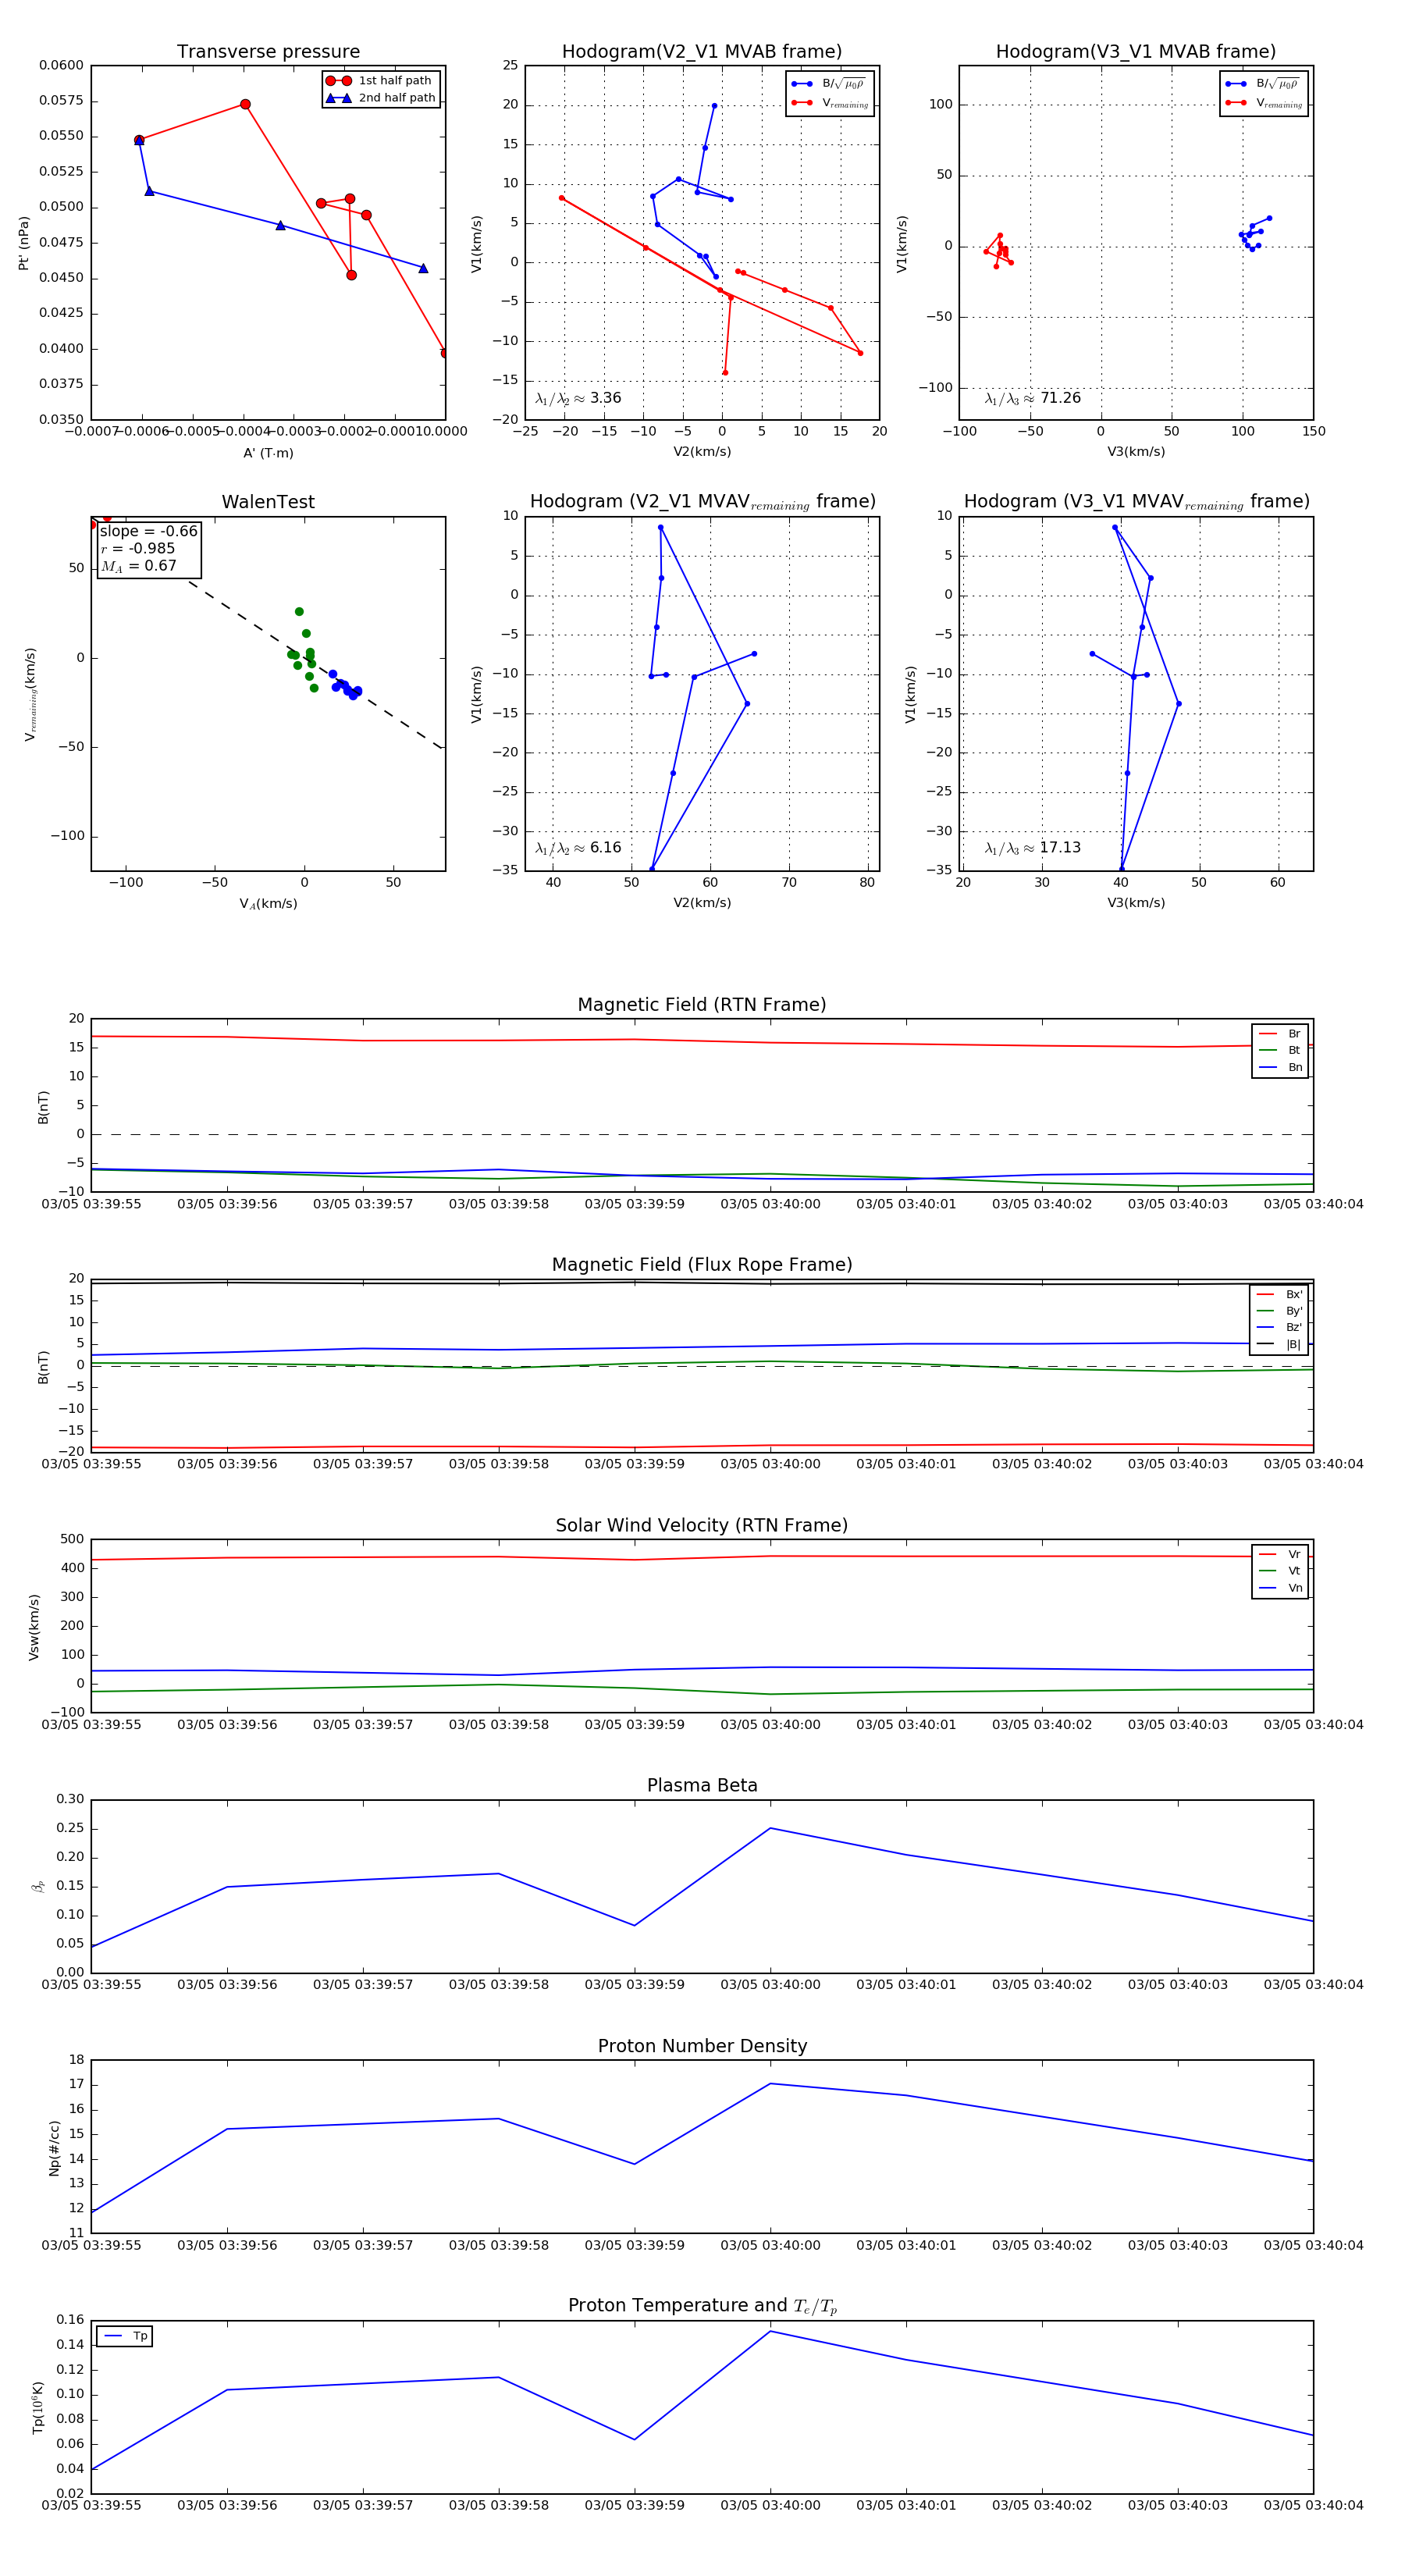Click the B/√μ0ρ legend entry in V2_V1 MVAB hodogram
The height and width of the screenshot is (2576, 1405).
tap(829, 84)
